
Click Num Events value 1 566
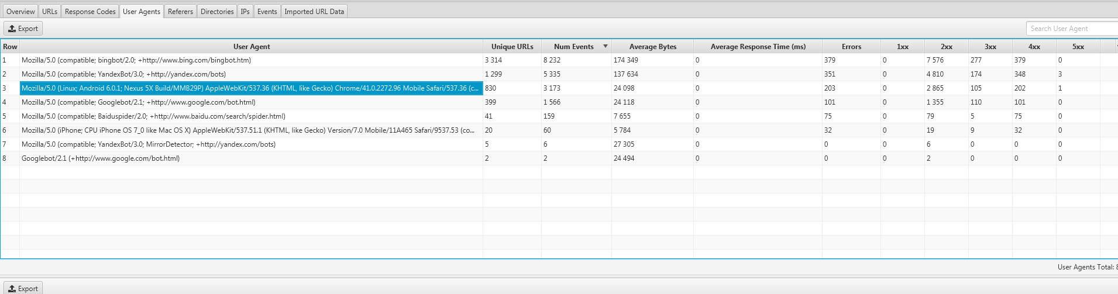552,102
